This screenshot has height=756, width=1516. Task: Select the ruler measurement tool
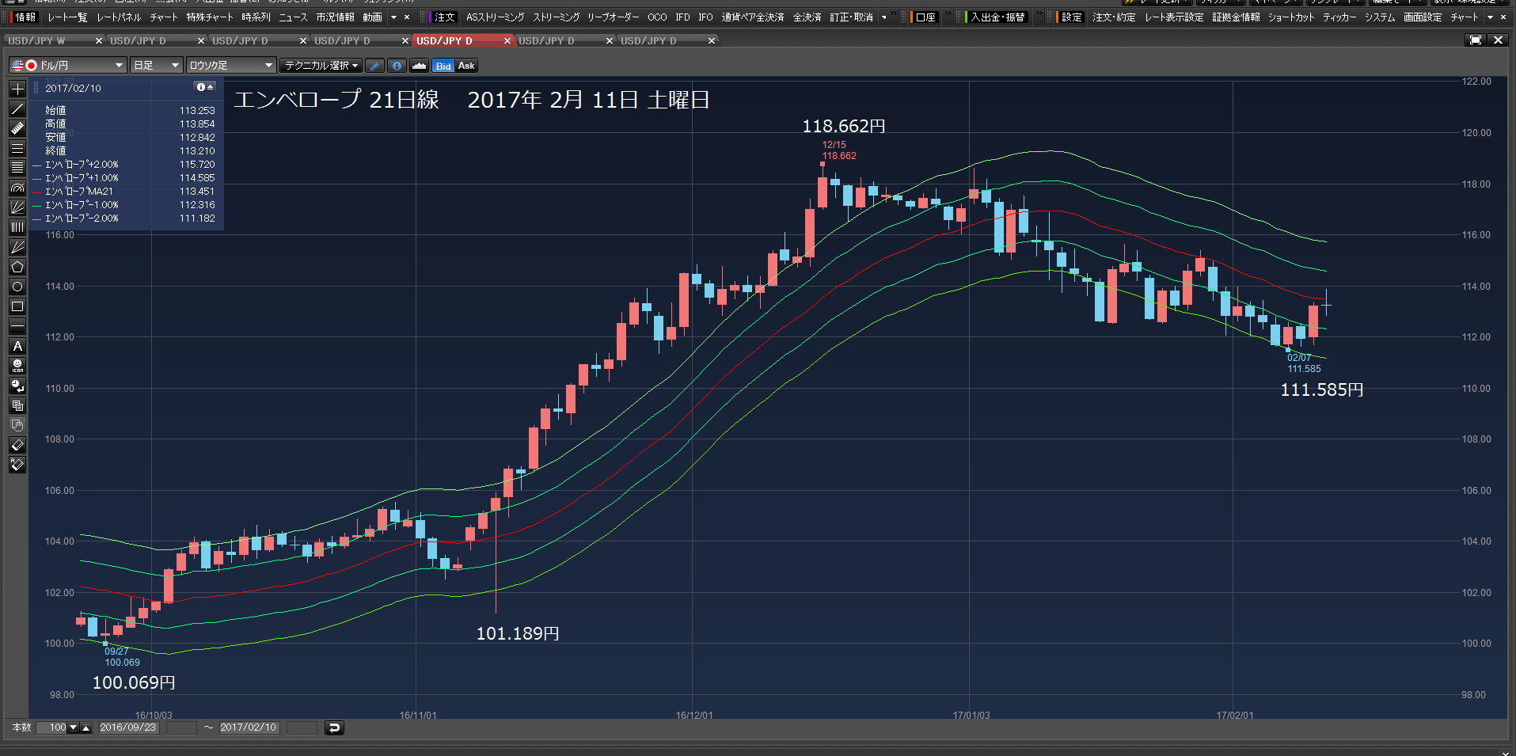17,128
